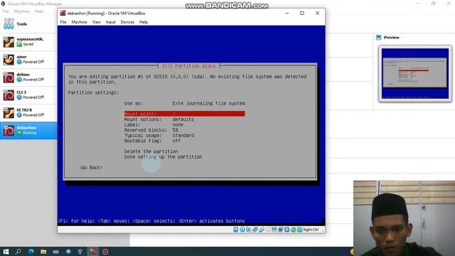Open File Explorer from taskbar
Viewport: 455px width, 256px height.
(43, 252)
